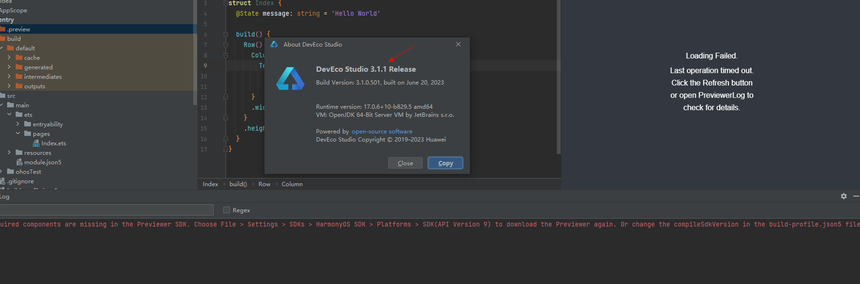This screenshot has height=284, width=860.
Task: Expand the entryability folder
Action: (x=18, y=124)
